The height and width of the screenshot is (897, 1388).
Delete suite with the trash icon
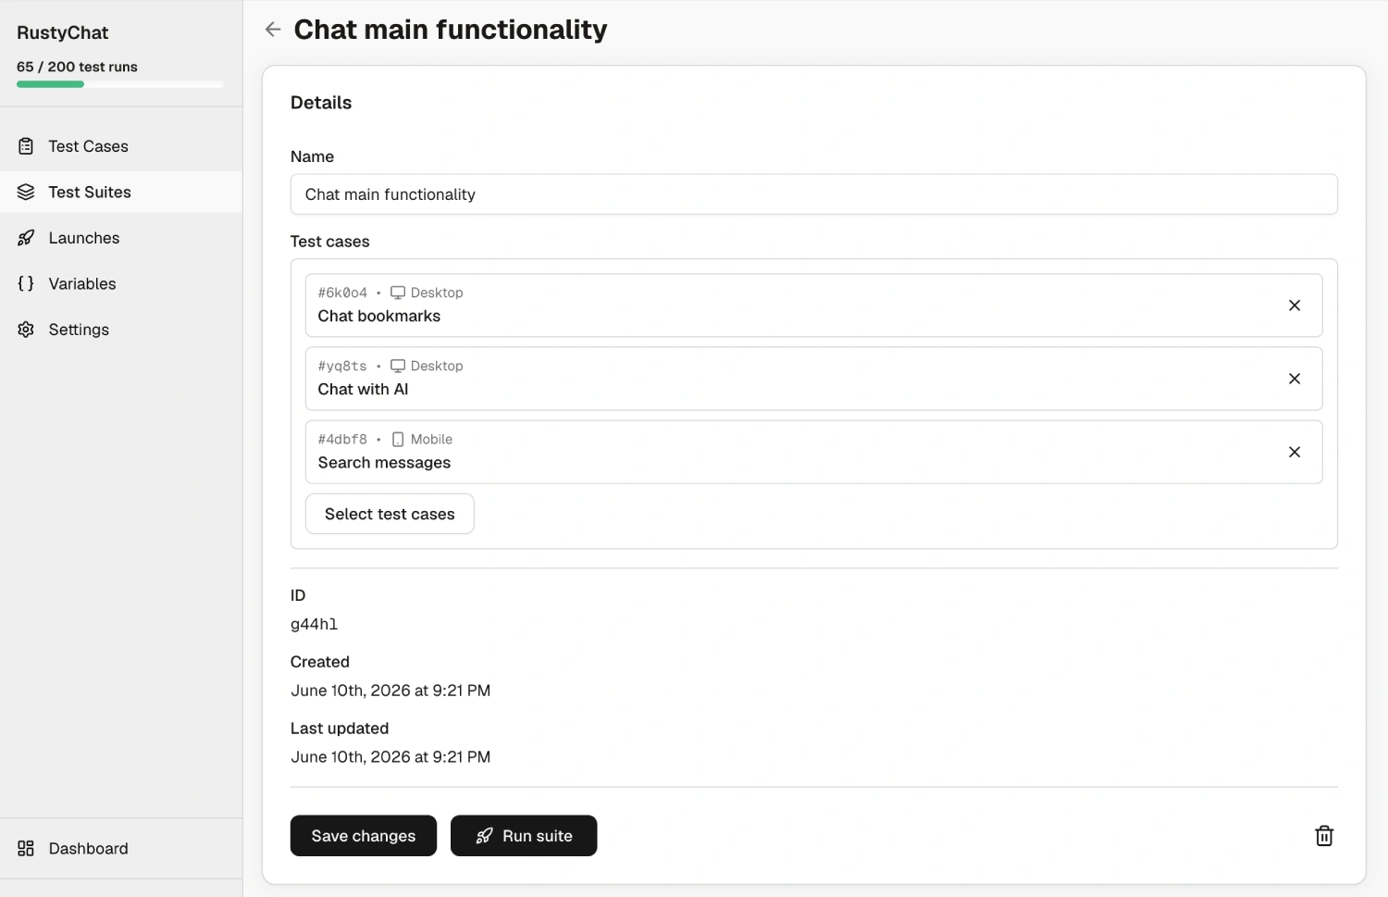point(1324,836)
